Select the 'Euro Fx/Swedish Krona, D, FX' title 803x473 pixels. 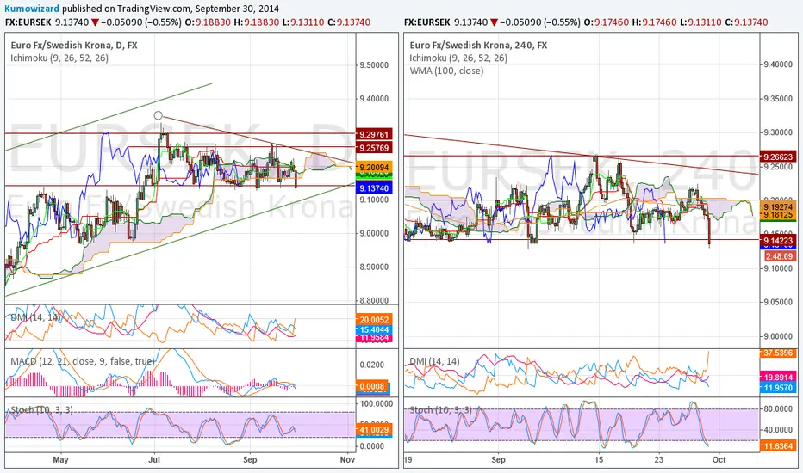74,45
